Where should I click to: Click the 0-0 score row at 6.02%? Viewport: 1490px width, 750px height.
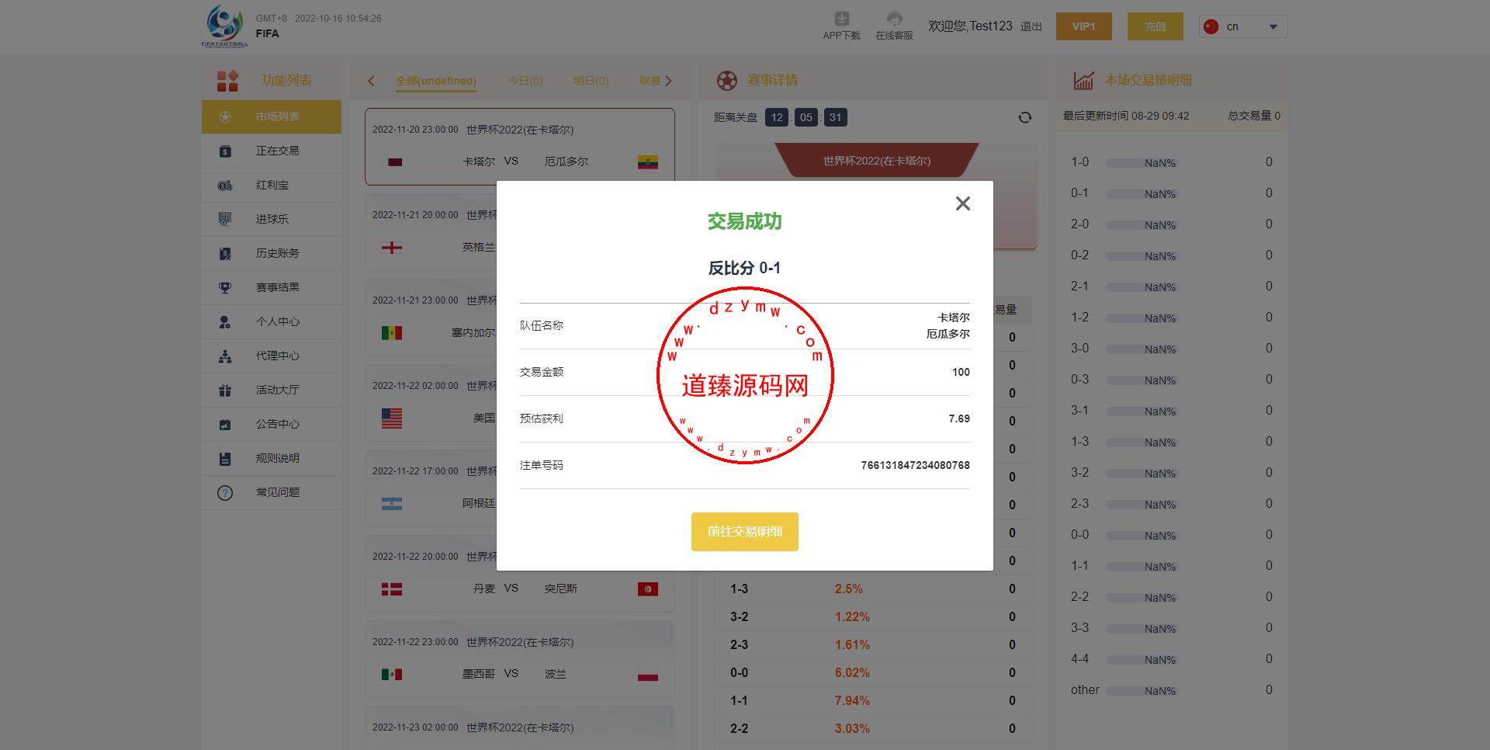[x=872, y=672]
